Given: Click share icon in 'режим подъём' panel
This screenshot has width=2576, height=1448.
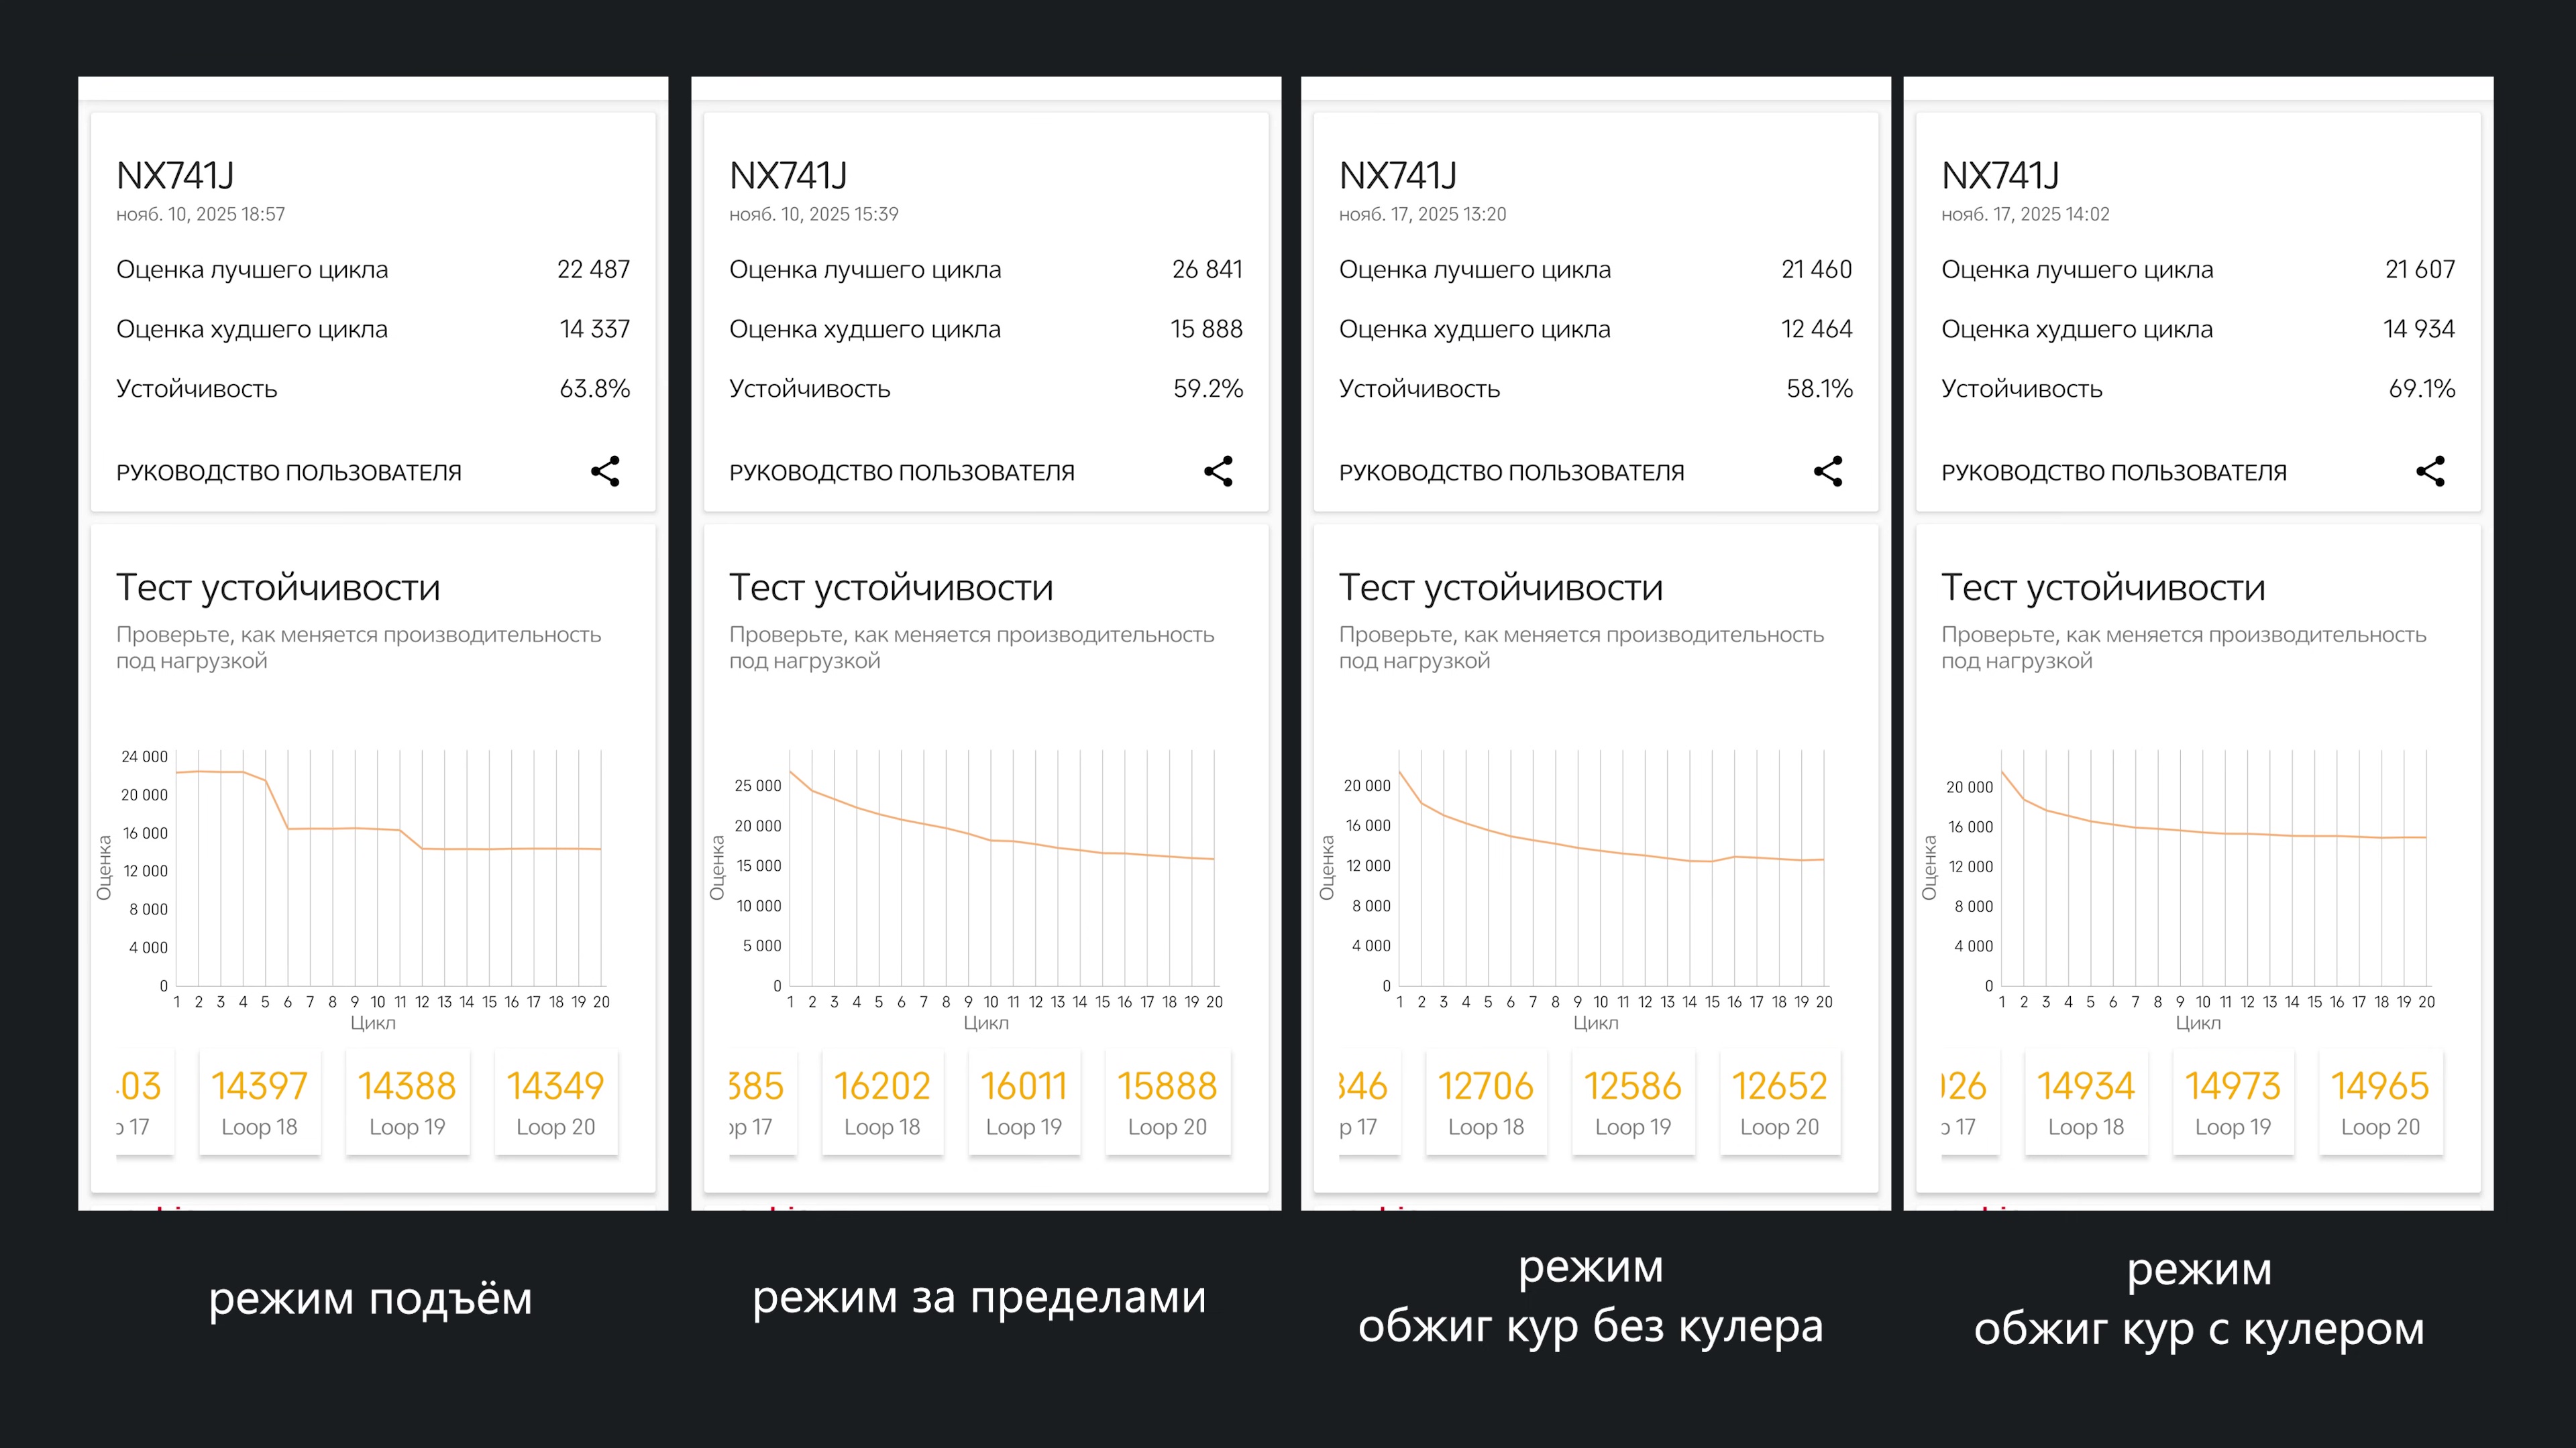Looking at the screenshot, I should 605,472.
